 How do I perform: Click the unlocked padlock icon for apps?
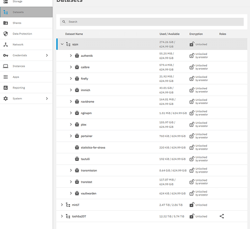coord(192,44)
